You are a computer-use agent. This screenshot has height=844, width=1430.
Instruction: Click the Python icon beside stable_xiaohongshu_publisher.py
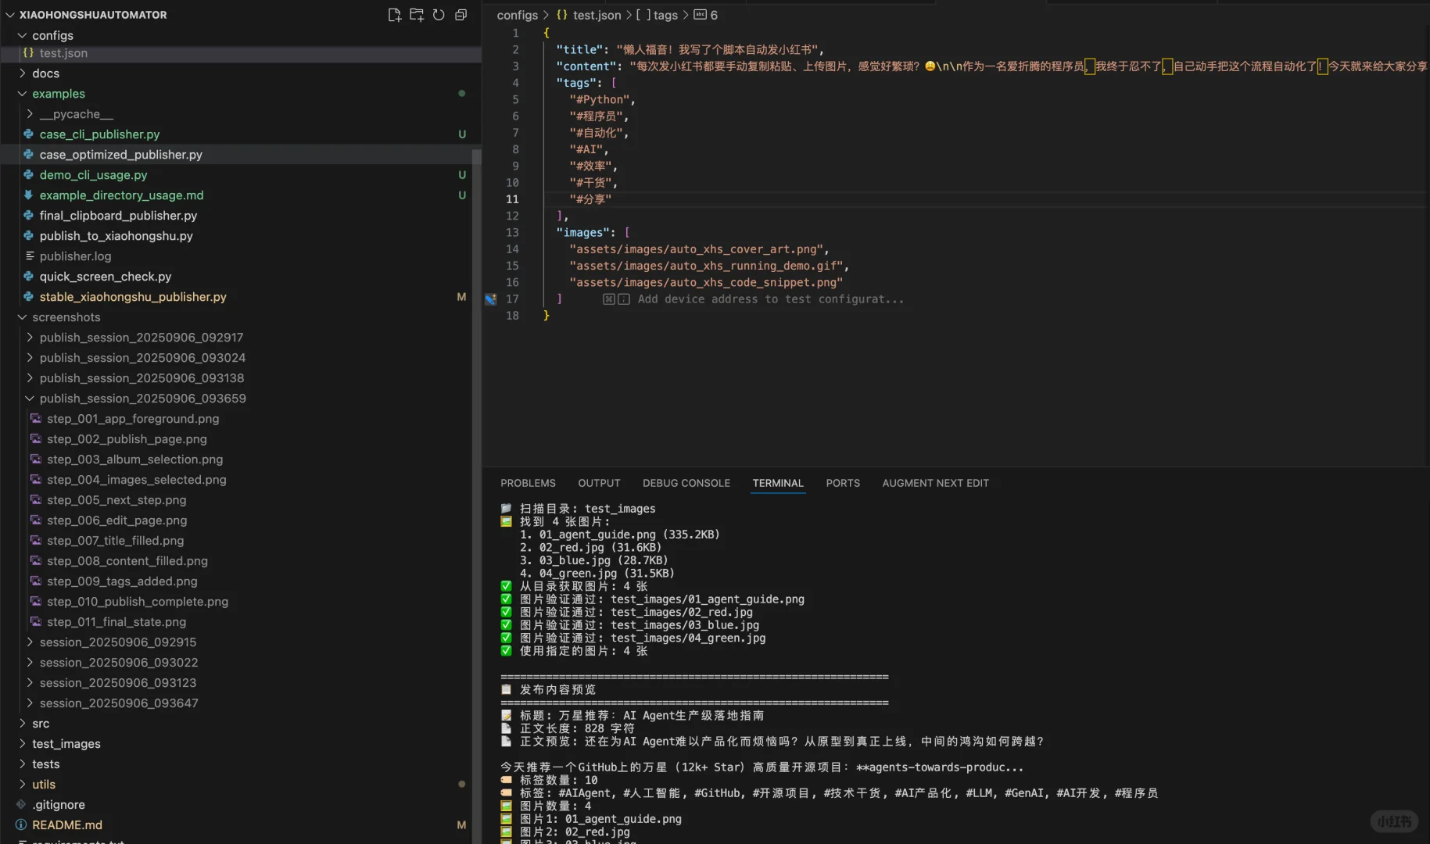29,297
